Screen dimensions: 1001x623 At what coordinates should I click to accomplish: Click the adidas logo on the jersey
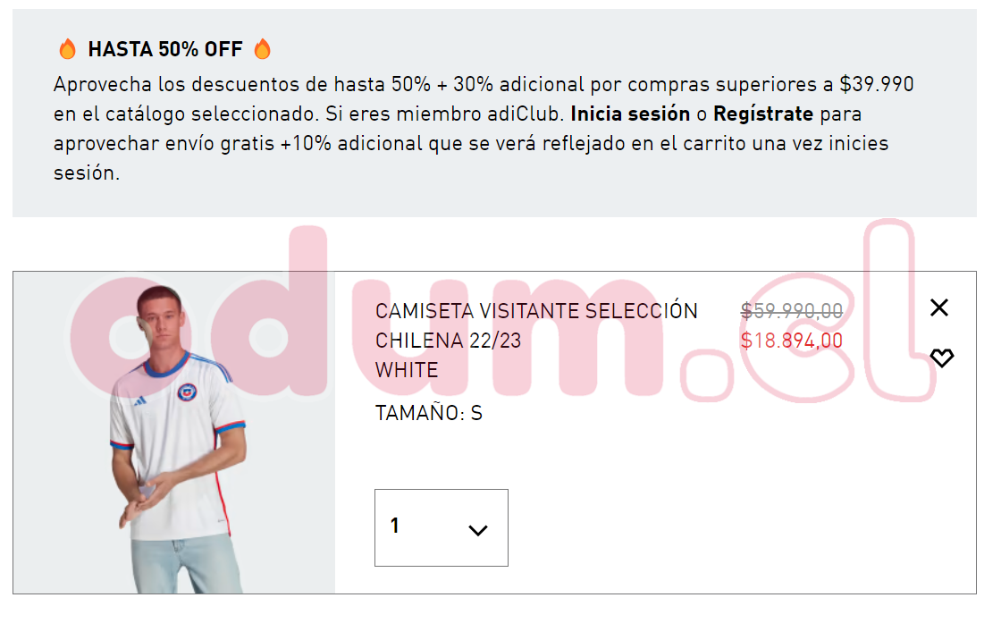click(140, 400)
